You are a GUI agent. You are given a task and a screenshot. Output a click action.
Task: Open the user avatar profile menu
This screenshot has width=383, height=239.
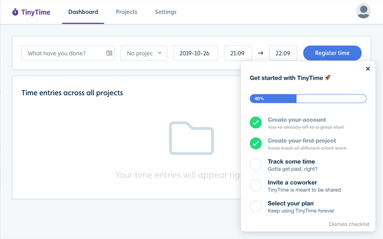point(363,11)
